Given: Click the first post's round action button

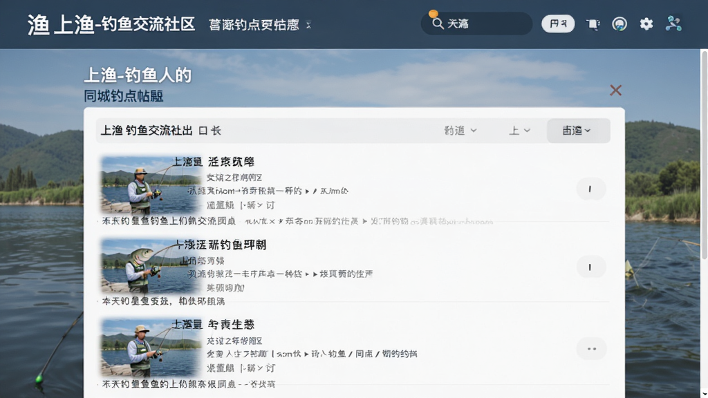Looking at the screenshot, I should point(590,189).
